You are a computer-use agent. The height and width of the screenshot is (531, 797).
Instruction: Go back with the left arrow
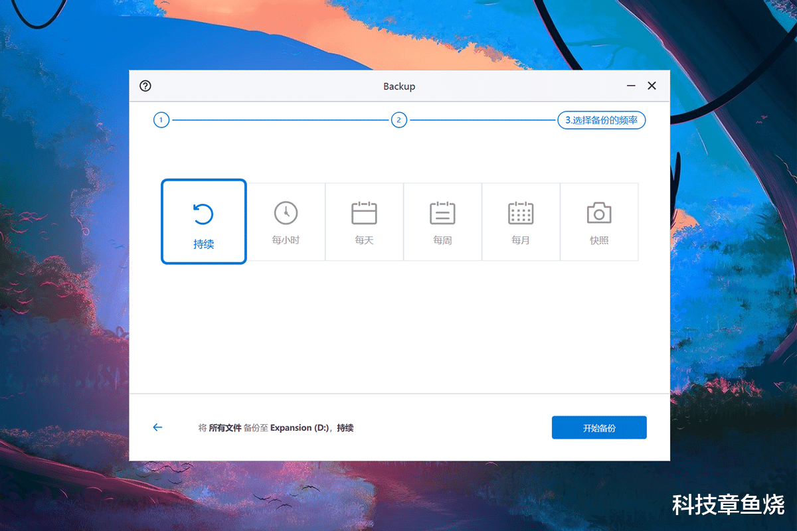click(157, 427)
